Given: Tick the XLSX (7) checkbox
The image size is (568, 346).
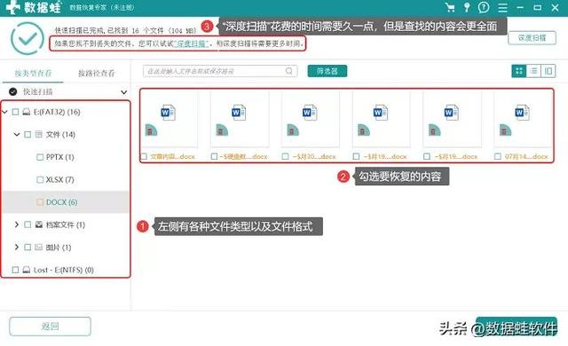Looking at the screenshot, I should point(40,179).
